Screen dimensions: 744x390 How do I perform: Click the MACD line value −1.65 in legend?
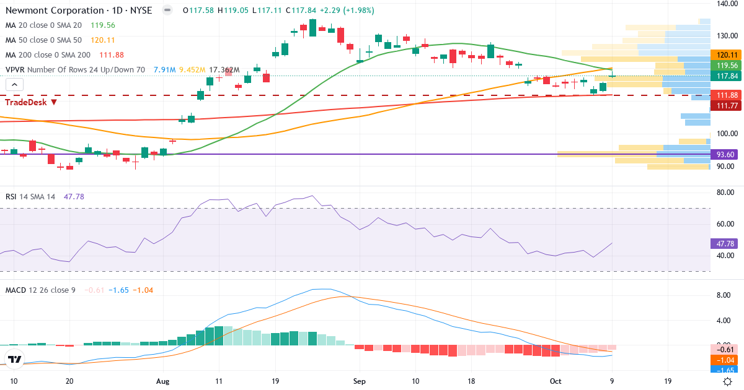tap(118, 290)
